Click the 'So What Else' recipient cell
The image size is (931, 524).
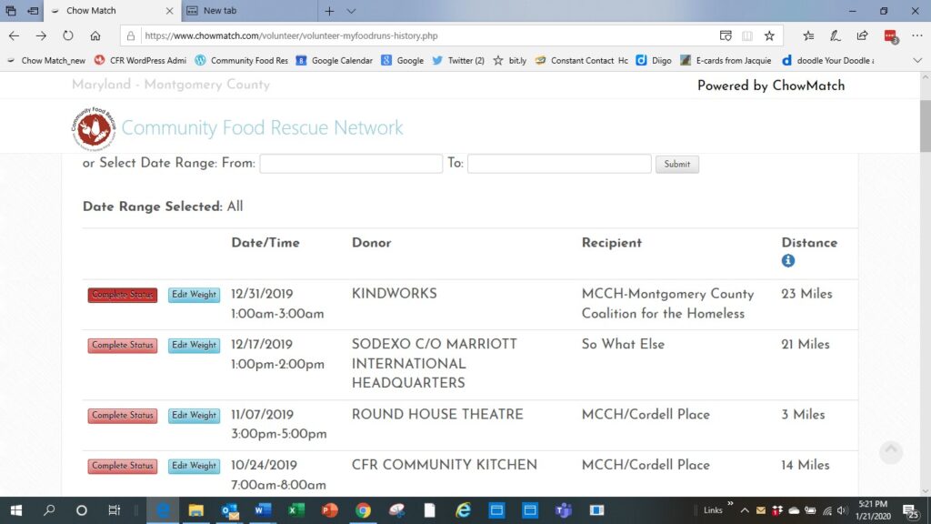coord(623,345)
